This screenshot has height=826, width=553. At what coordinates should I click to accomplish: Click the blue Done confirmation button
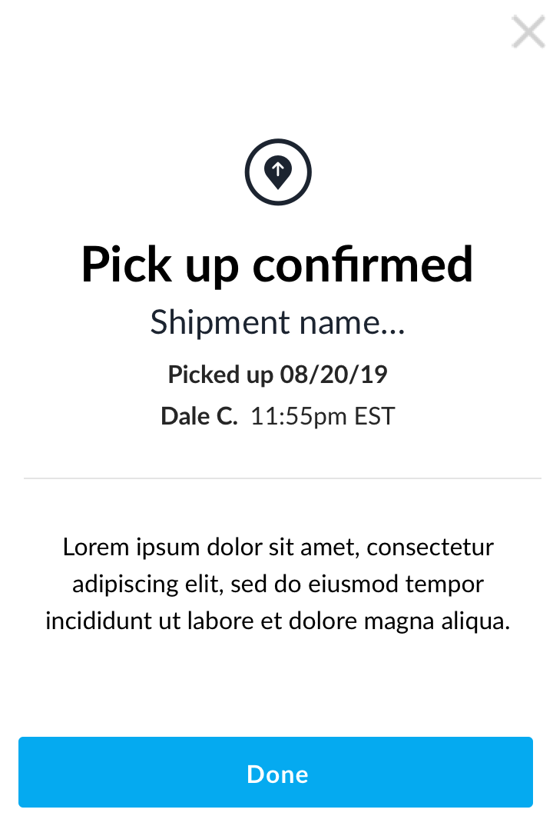click(x=276, y=773)
